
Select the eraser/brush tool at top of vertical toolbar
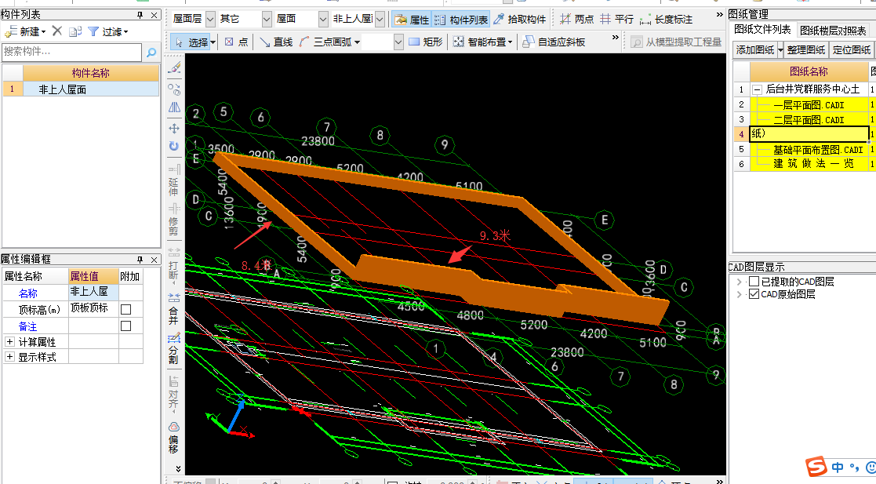tap(174, 68)
